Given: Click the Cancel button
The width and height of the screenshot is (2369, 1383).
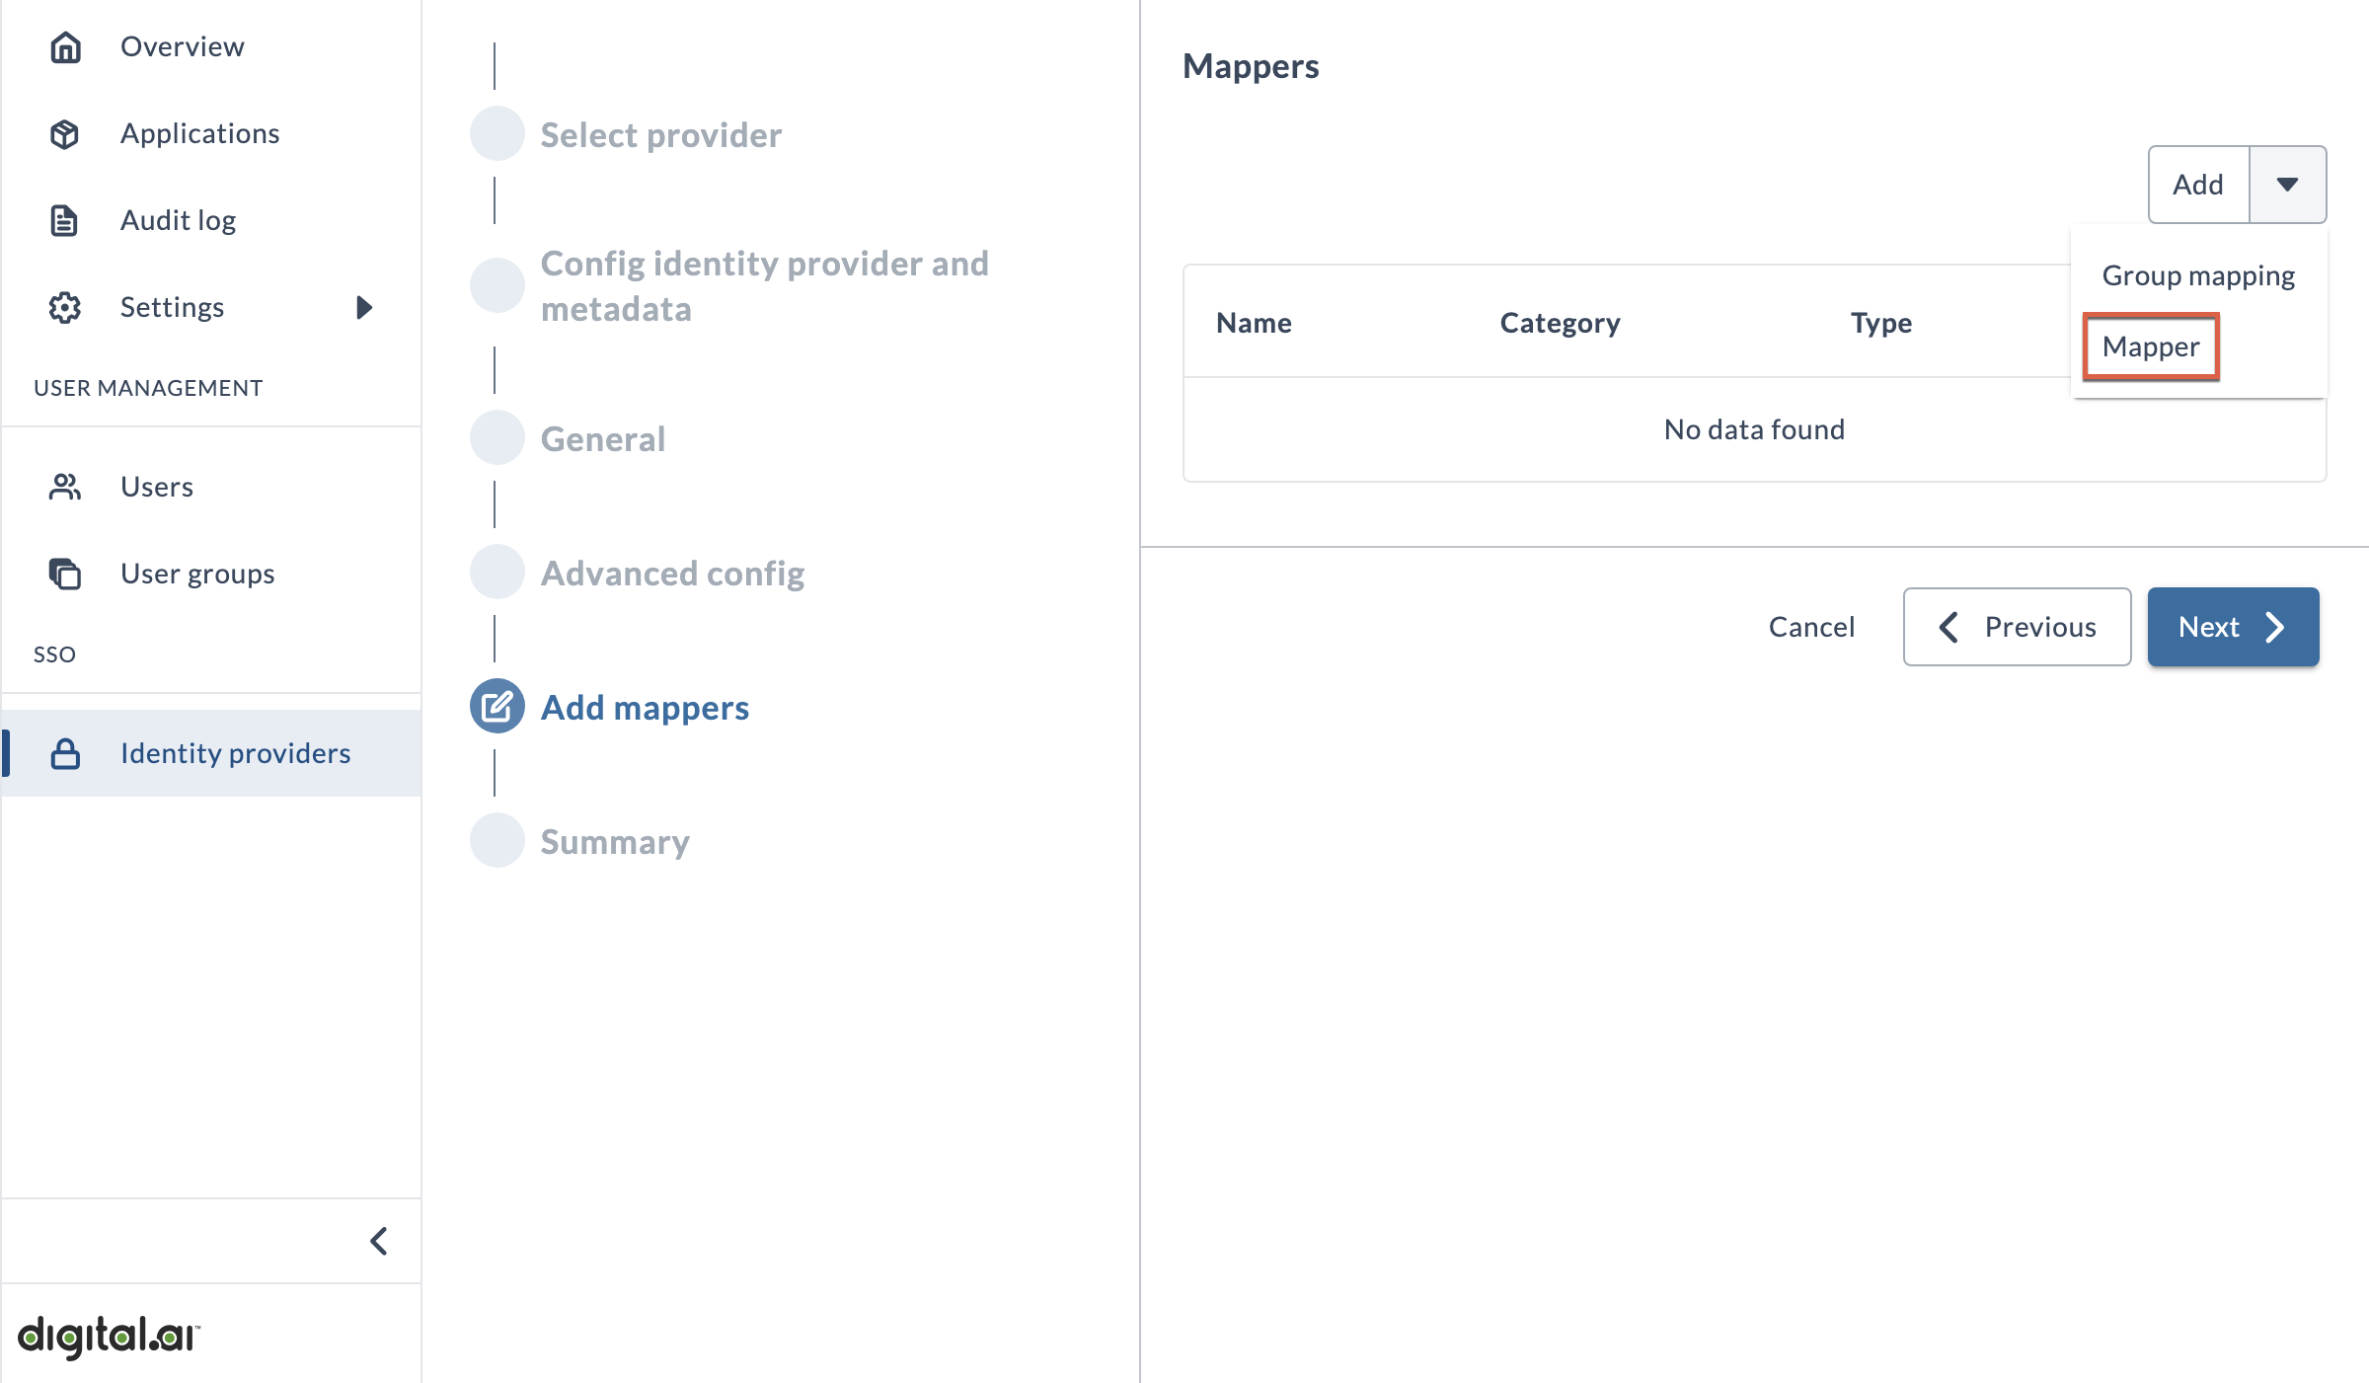Looking at the screenshot, I should 1811,627.
